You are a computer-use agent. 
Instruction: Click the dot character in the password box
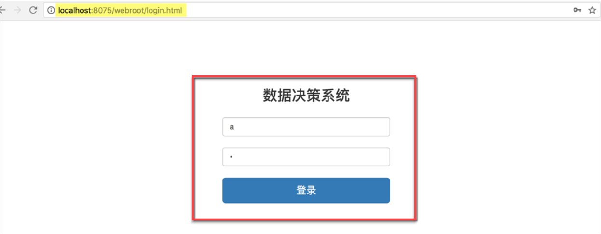point(232,157)
